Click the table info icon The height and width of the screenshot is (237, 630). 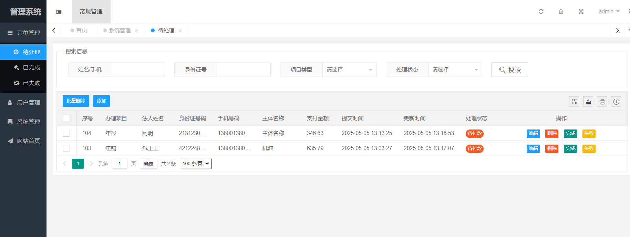pos(616,102)
